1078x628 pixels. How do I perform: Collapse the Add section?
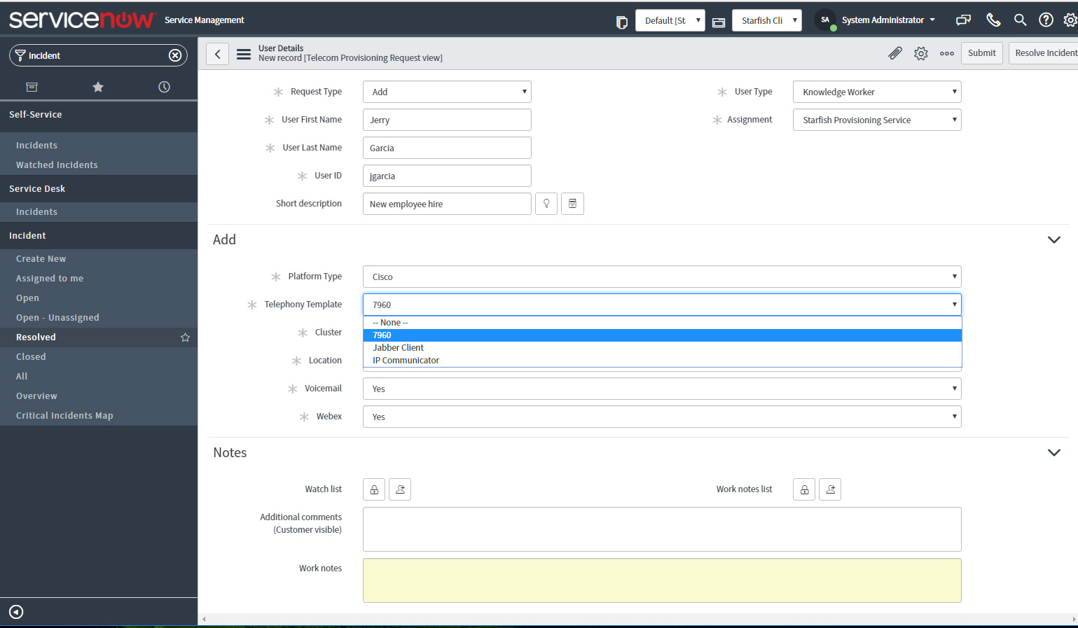[1053, 239]
